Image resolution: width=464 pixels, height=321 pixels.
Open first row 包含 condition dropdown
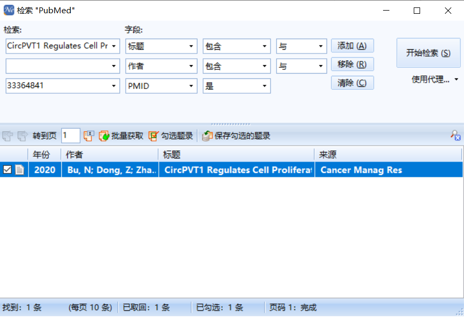[x=265, y=46]
